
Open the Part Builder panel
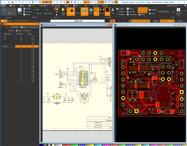coord(70,11)
